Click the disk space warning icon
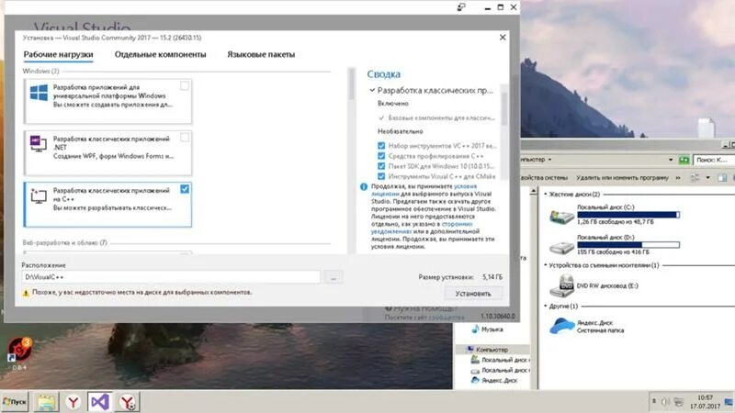 click(x=26, y=293)
